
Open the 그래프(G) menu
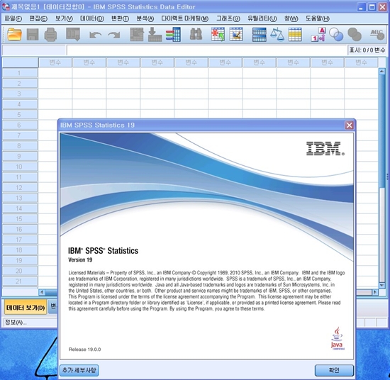(x=228, y=18)
